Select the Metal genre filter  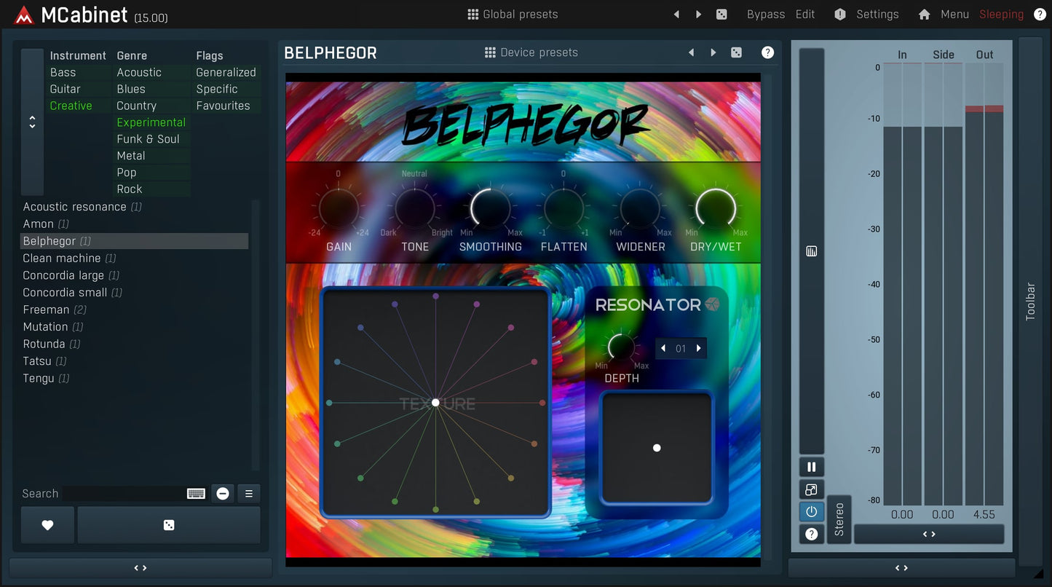click(x=131, y=156)
